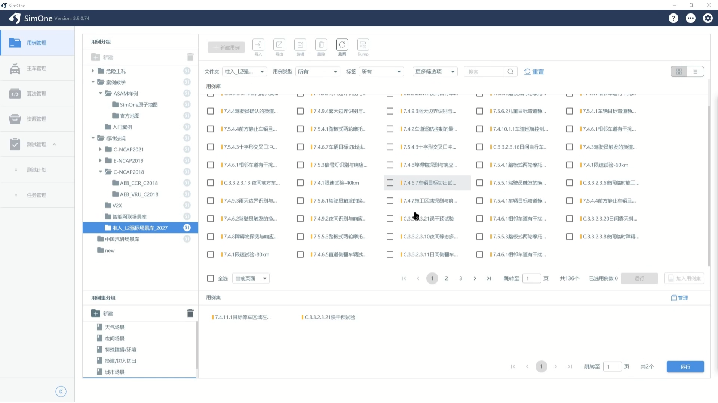
Task: Collapse the C-NCAP2018 folder arrow
Action: [100, 172]
